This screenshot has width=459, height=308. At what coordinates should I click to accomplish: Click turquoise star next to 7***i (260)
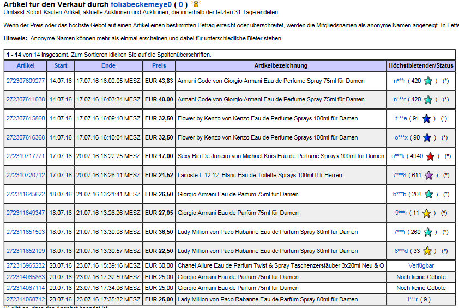(x=428, y=232)
